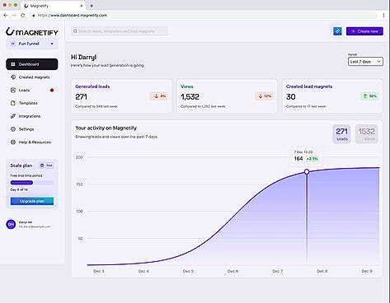Toggle the 1532 Views chart series
The height and width of the screenshot is (303, 390).
pyautogui.click(x=367, y=134)
